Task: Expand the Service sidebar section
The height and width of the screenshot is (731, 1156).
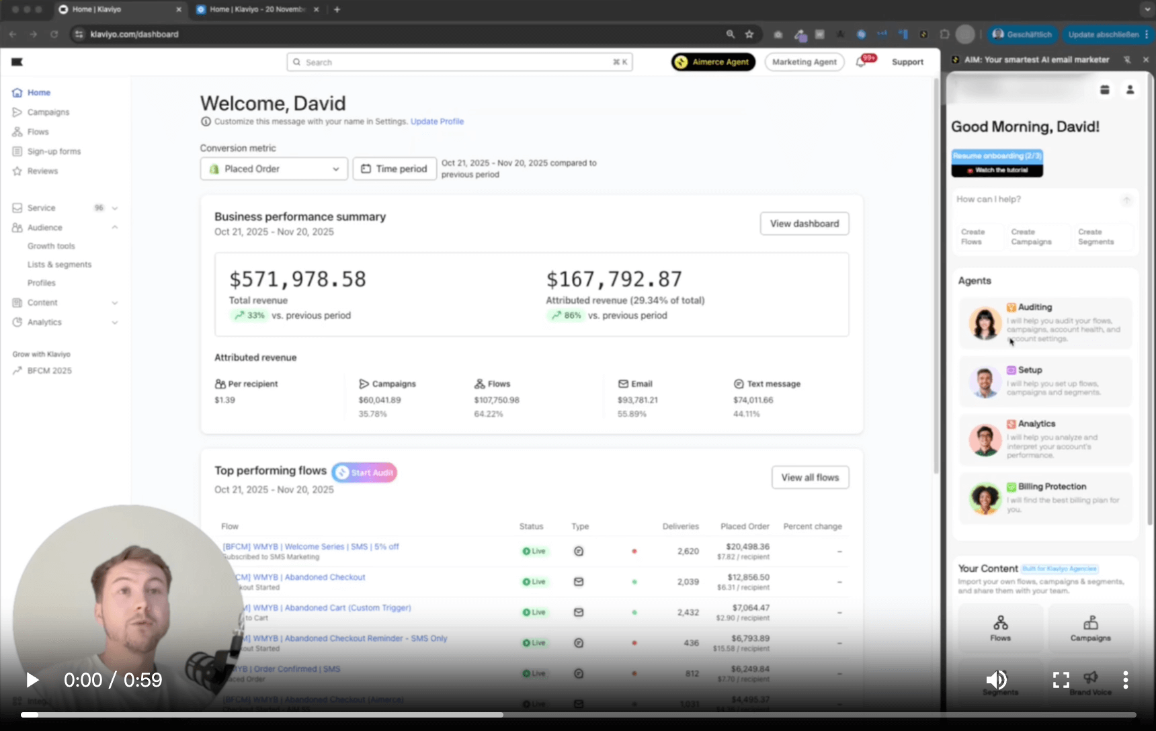Action: click(x=114, y=208)
